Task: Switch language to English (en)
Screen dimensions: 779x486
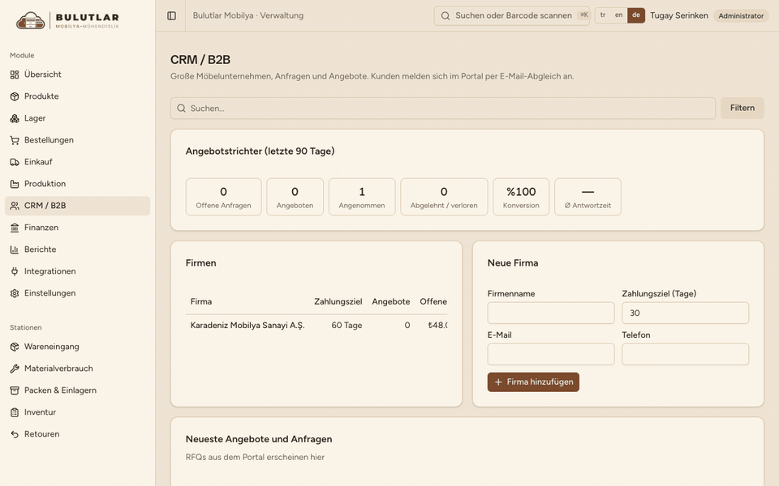Action: [x=618, y=15]
